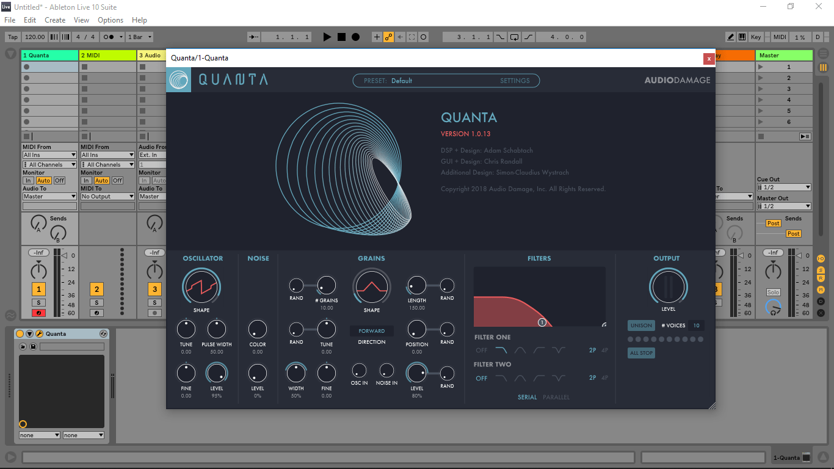Open Master Out 1/2 dropdown
Viewport: 834px width, 469px height.
[x=784, y=206]
